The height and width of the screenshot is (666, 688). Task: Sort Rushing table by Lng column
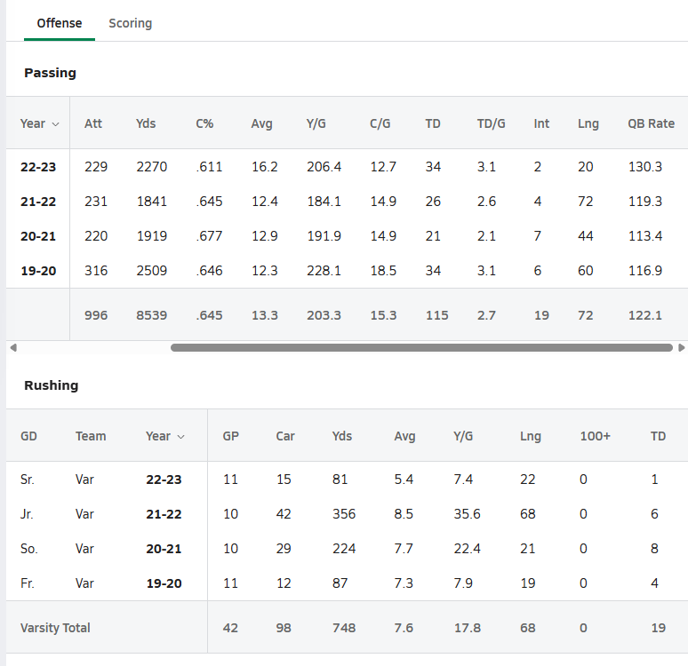(x=531, y=436)
